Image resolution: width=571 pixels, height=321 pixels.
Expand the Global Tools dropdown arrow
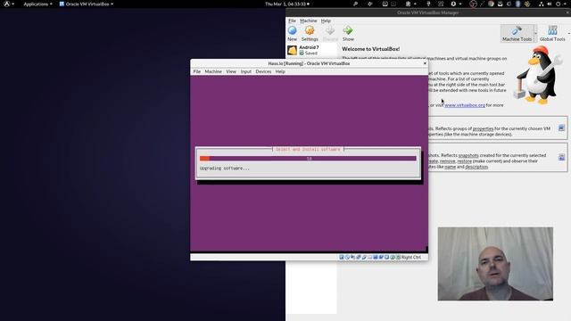(568, 34)
